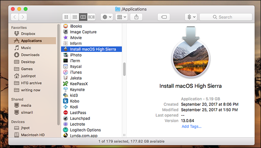This screenshot has height=148, width=261.
Task: Open the Dropbox toolbar dropdown
Action: pyautogui.click(x=191, y=17)
